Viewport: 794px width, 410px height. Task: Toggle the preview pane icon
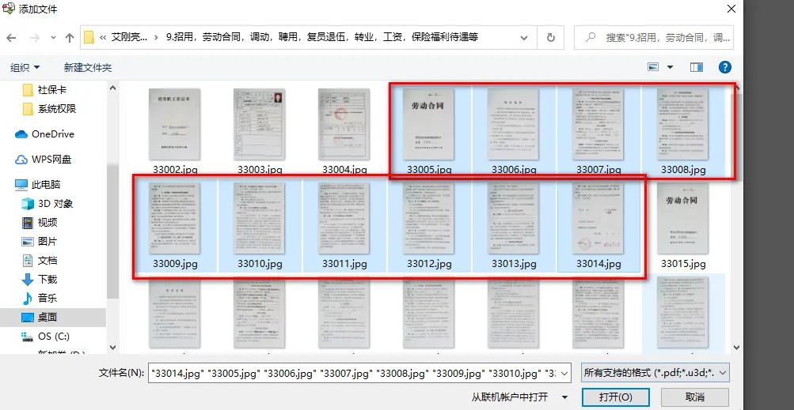pos(697,66)
